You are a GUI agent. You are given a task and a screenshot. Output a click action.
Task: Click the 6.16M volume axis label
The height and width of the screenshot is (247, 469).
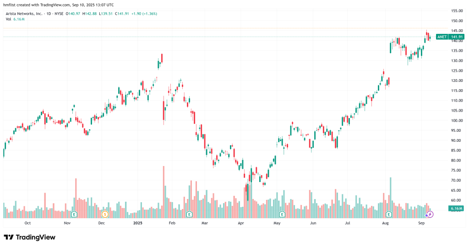pos(457,209)
